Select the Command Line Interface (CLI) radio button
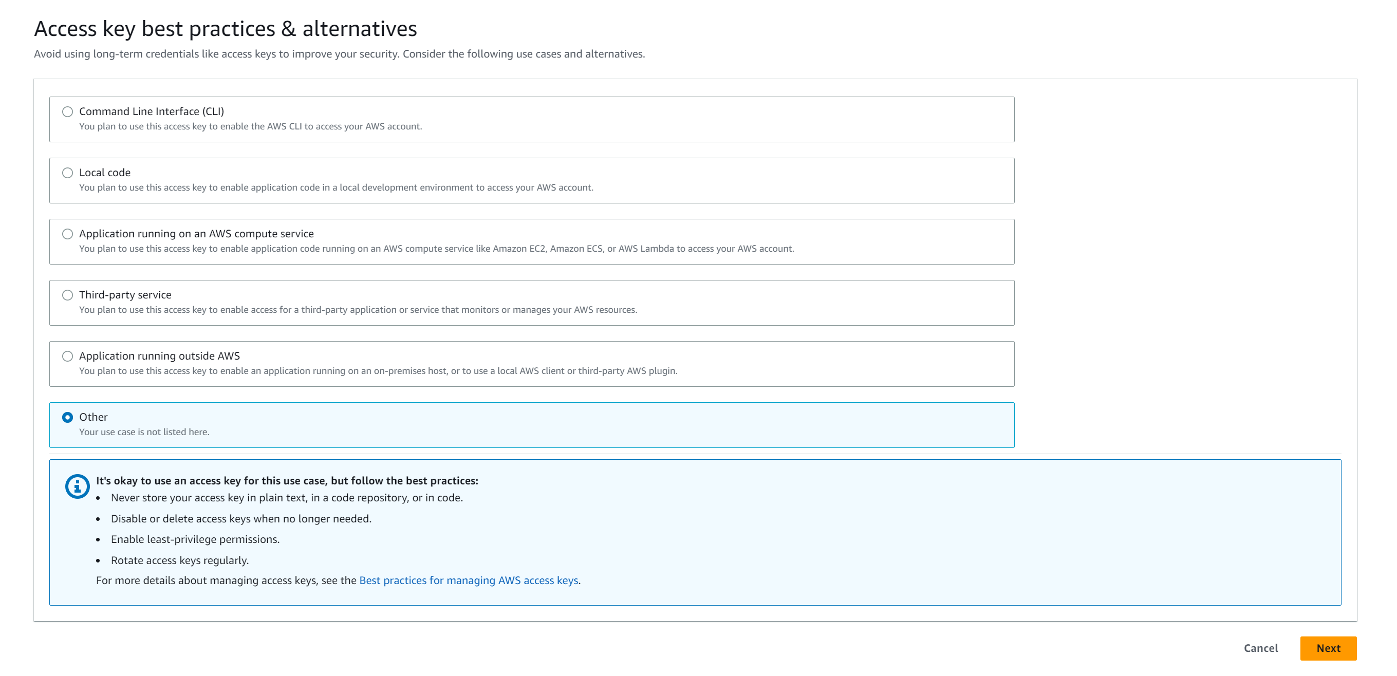Screen dimensions: 1397x676 (x=67, y=111)
